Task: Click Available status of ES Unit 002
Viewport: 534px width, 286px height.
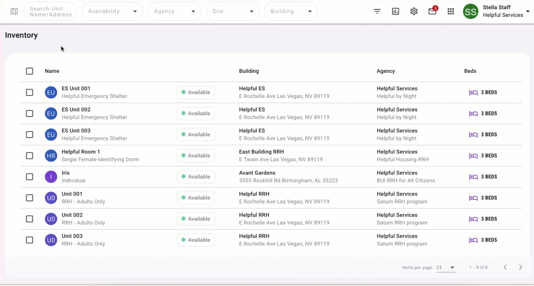Action: [x=196, y=113]
